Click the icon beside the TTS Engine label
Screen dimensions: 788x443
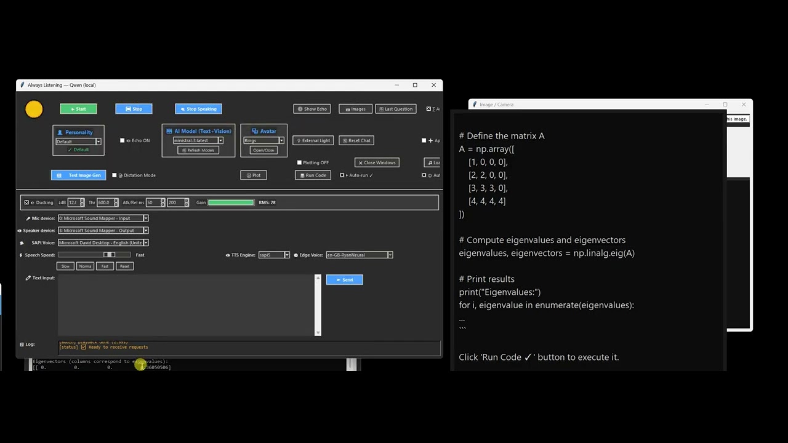point(228,255)
